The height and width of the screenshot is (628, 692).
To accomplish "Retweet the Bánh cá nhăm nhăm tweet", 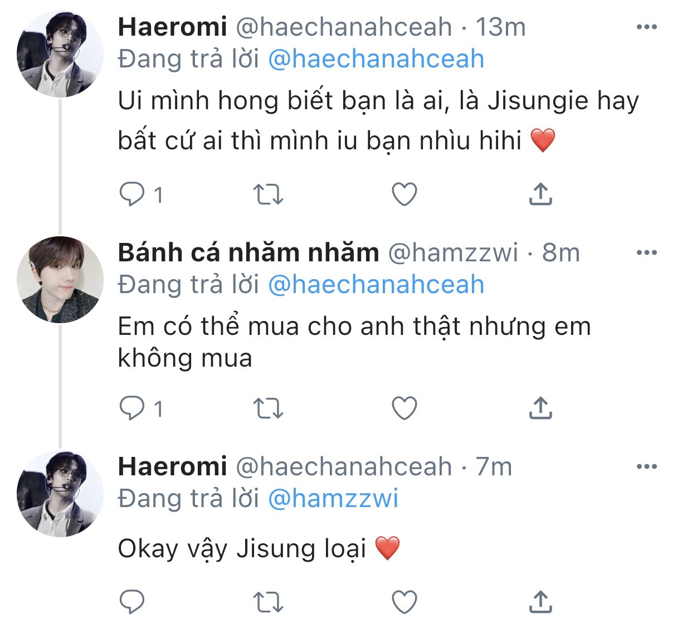I will tap(268, 408).
